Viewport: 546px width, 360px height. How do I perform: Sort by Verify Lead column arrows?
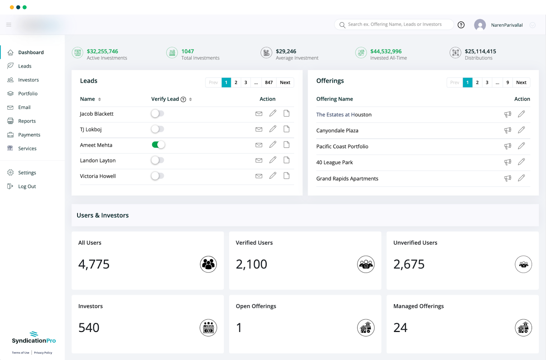(190, 99)
